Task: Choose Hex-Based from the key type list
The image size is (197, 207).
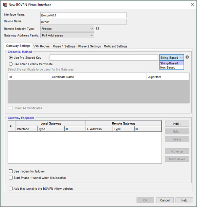Action: [x=168, y=68]
